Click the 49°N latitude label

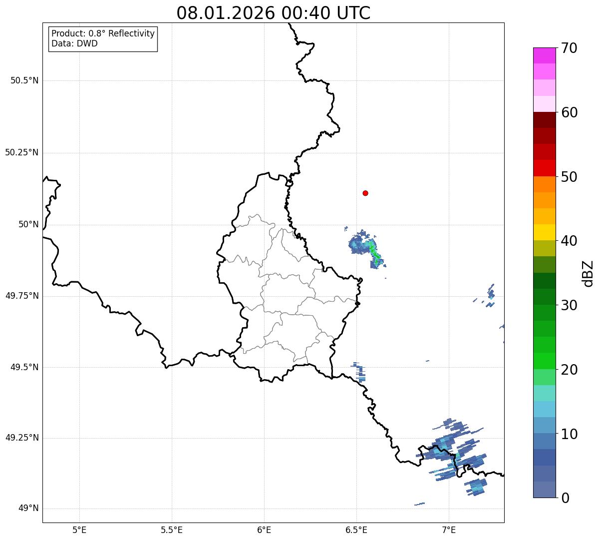(28, 509)
